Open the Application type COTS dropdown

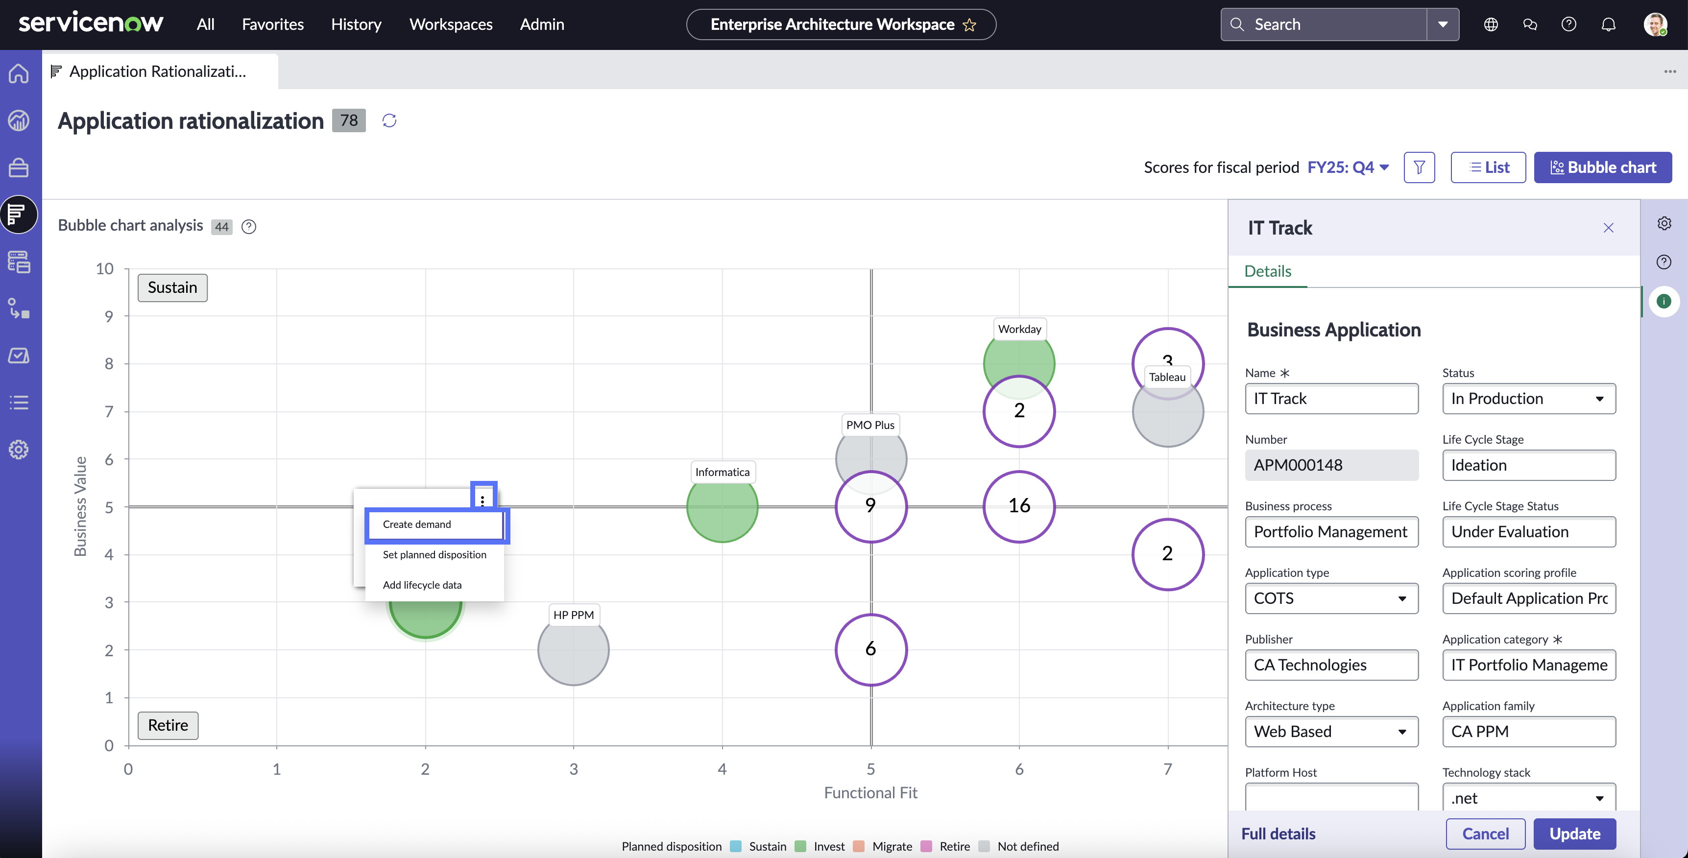tap(1331, 598)
